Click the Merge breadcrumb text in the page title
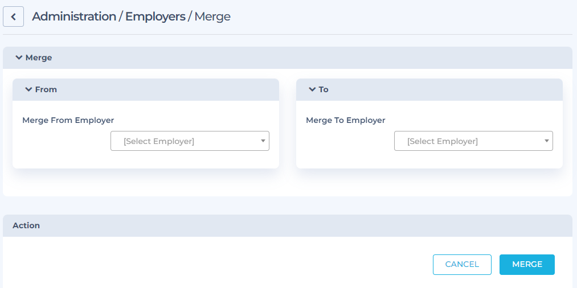This screenshot has height=288, width=577. 212,17
